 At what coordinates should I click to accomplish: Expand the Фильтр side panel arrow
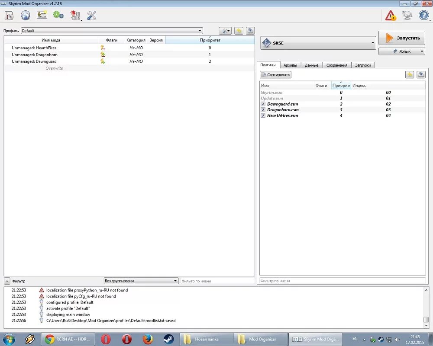[x=7, y=281]
